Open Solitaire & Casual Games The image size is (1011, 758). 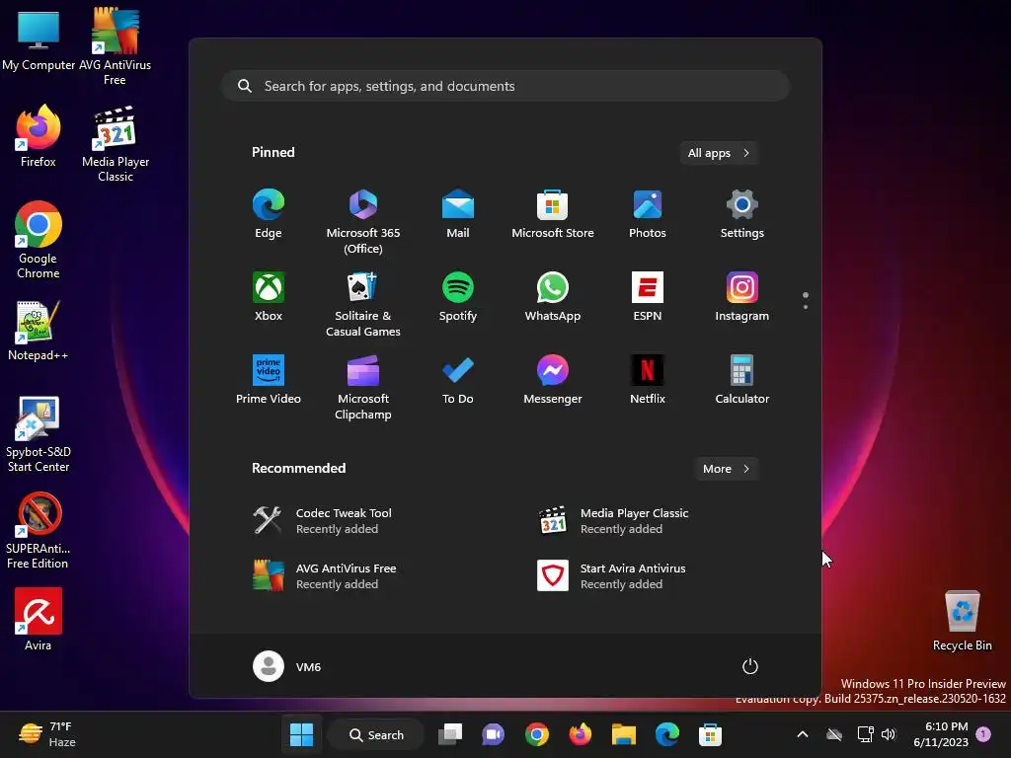(363, 305)
